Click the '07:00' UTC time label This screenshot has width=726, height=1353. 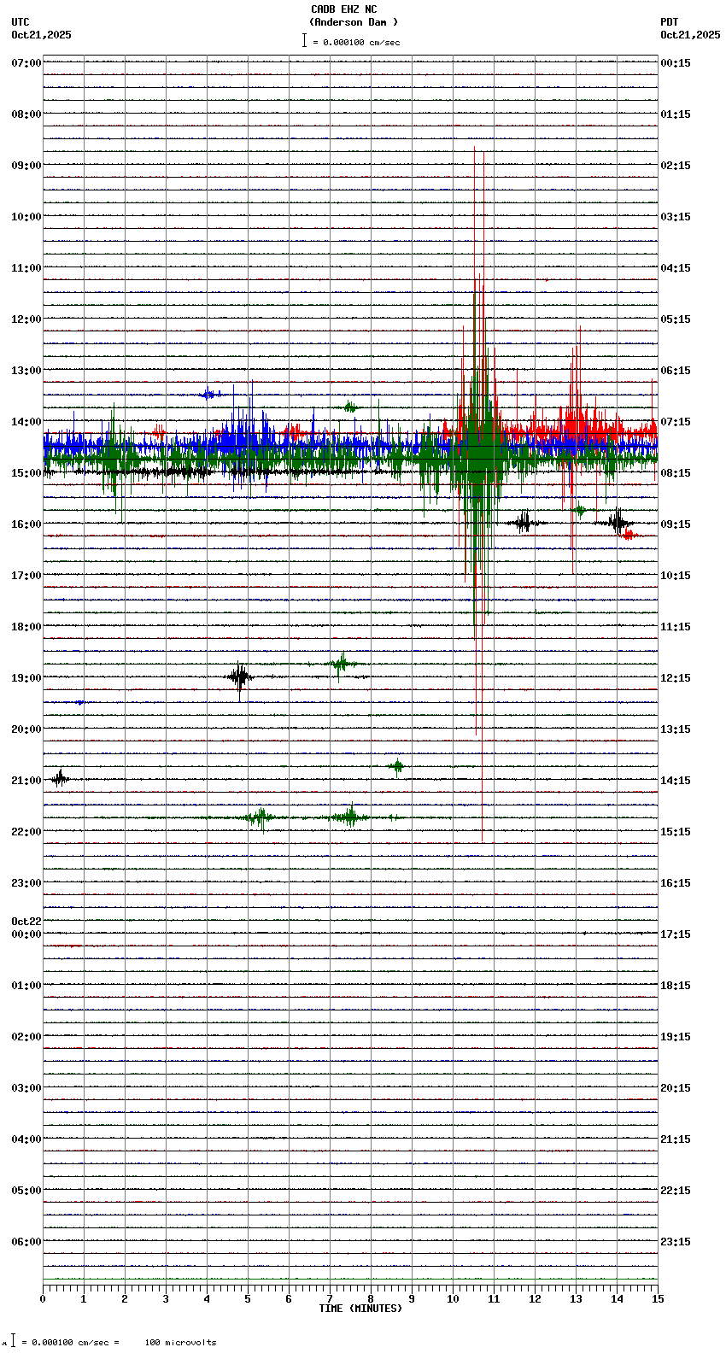26,63
